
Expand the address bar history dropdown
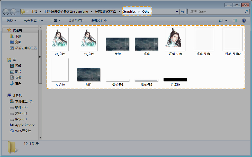177,12
